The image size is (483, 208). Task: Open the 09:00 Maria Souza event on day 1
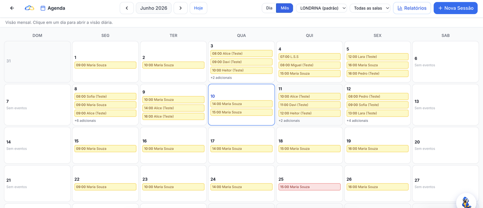click(x=105, y=65)
